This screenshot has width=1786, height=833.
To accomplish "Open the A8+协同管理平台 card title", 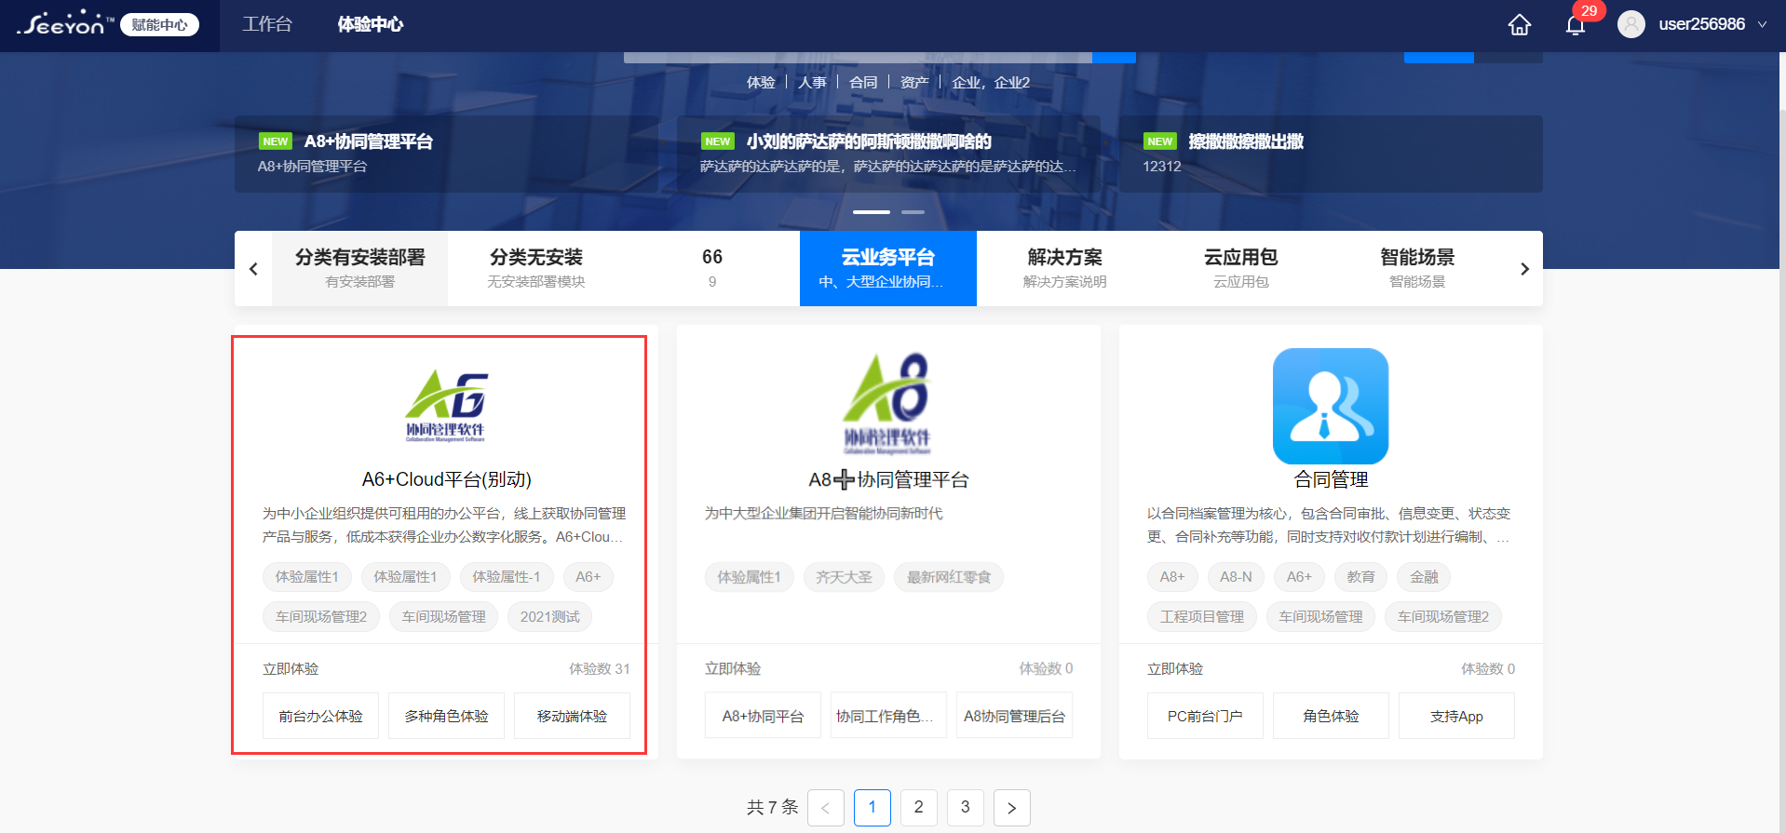I will (888, 479).
